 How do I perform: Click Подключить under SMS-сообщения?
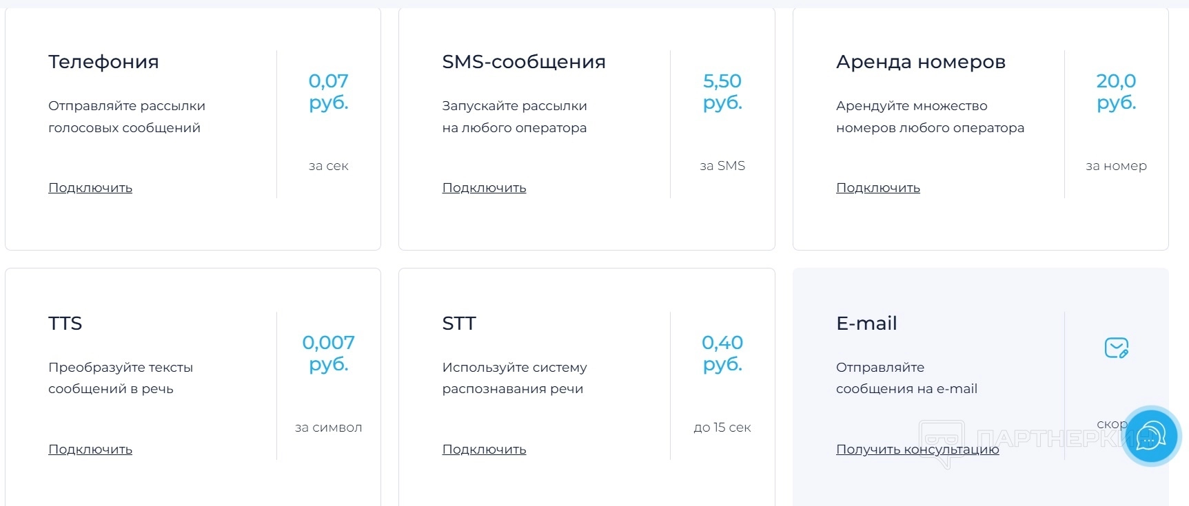484,188
